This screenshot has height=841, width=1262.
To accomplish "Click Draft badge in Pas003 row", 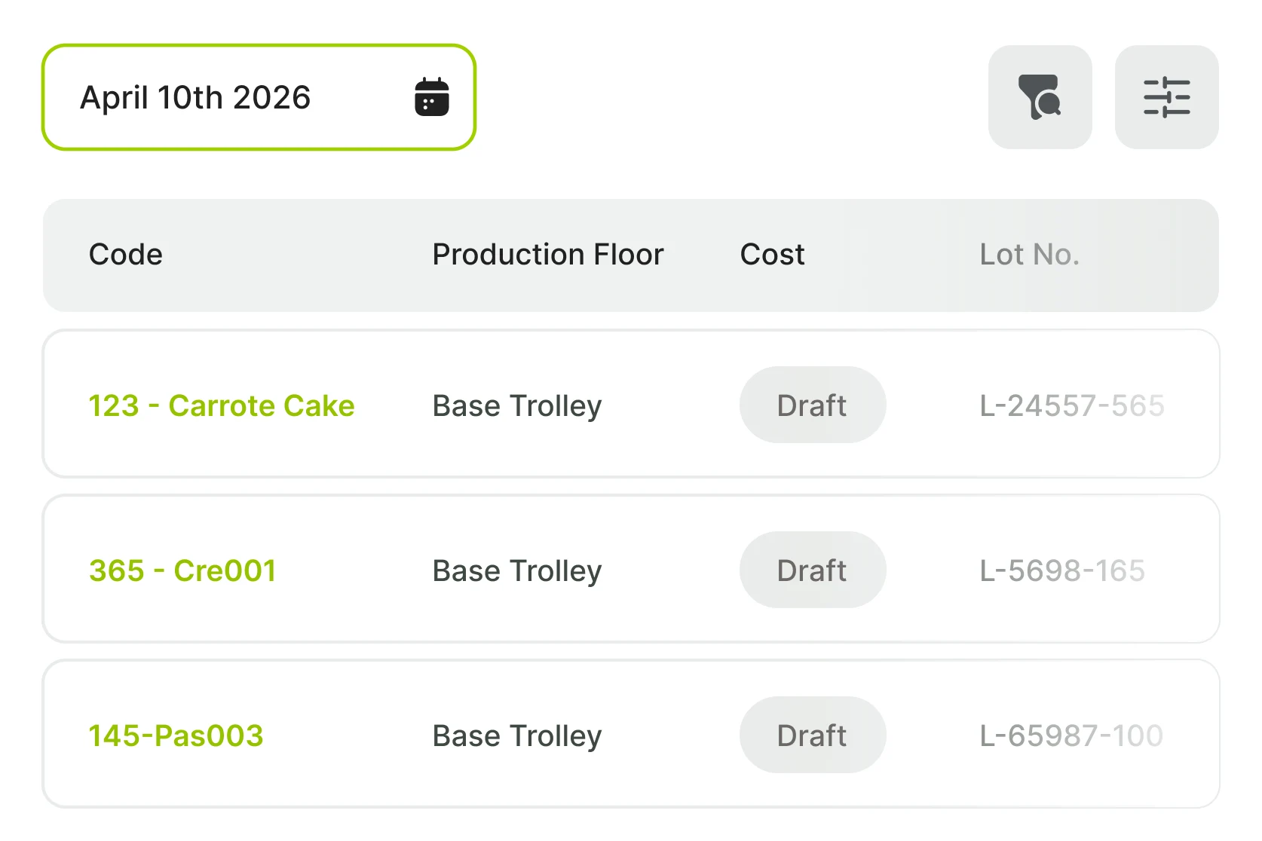I will (x=812, y=735).
